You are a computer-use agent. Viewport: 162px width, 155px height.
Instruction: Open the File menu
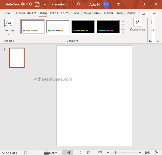7,13
